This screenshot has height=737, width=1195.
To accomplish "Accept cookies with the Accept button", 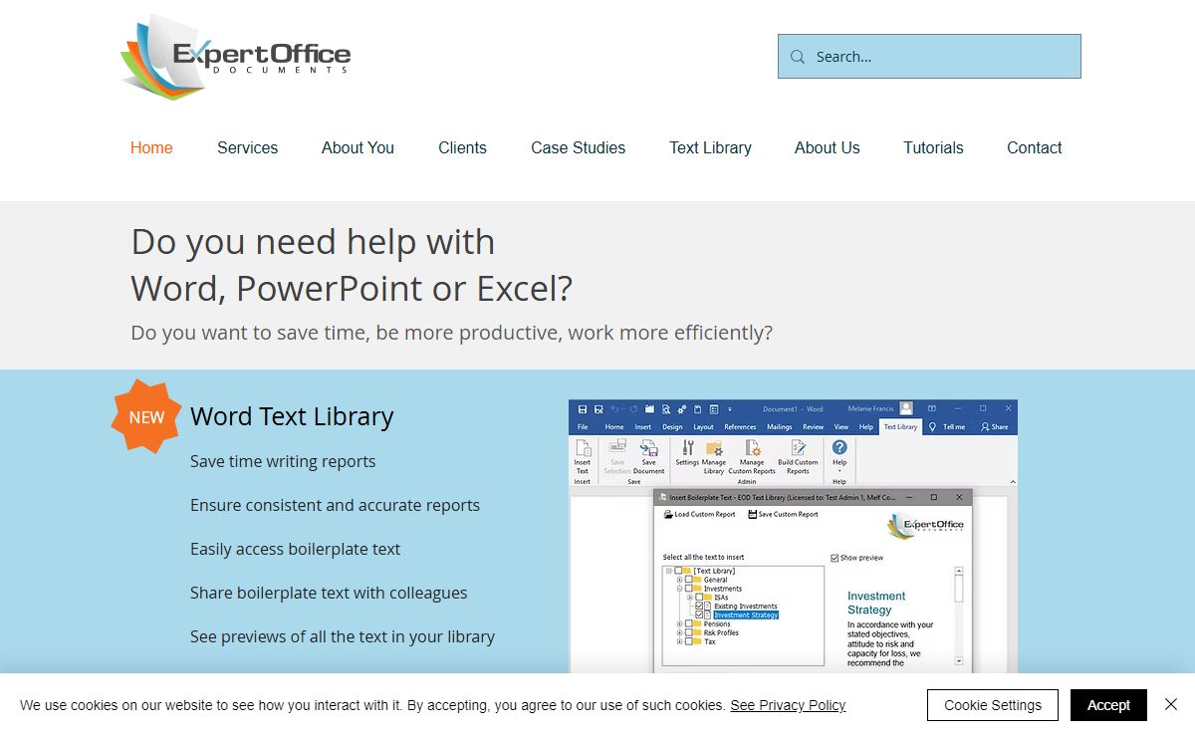I will point(1108,705).
